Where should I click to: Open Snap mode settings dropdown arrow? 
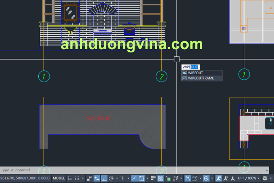[83, 178]
